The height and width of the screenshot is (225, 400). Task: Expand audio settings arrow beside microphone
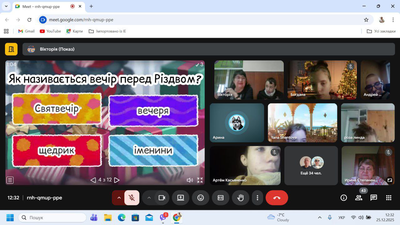pyautogui.click(x=119, y=198)
